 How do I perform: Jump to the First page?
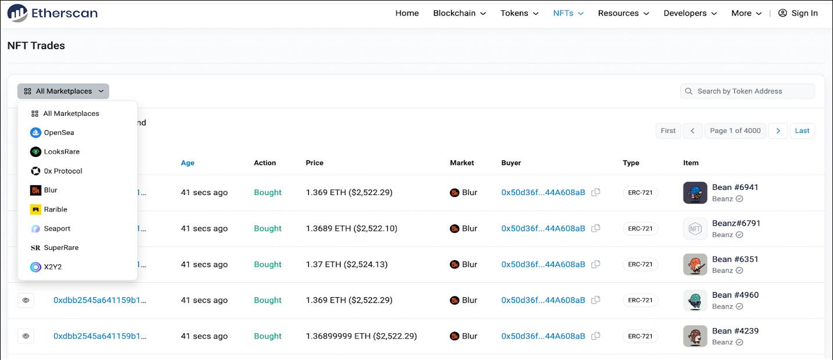(668, 131)
